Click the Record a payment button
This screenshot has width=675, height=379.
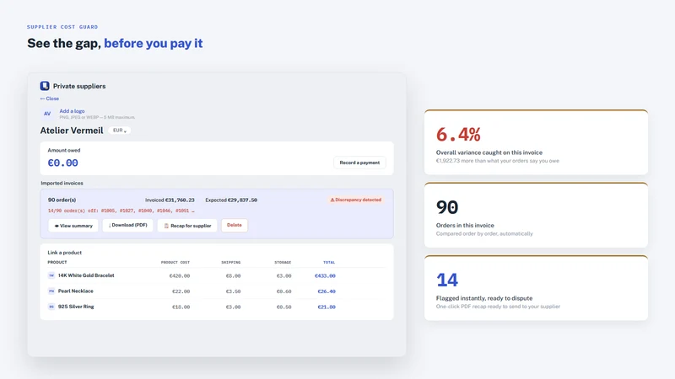(359, 163)
